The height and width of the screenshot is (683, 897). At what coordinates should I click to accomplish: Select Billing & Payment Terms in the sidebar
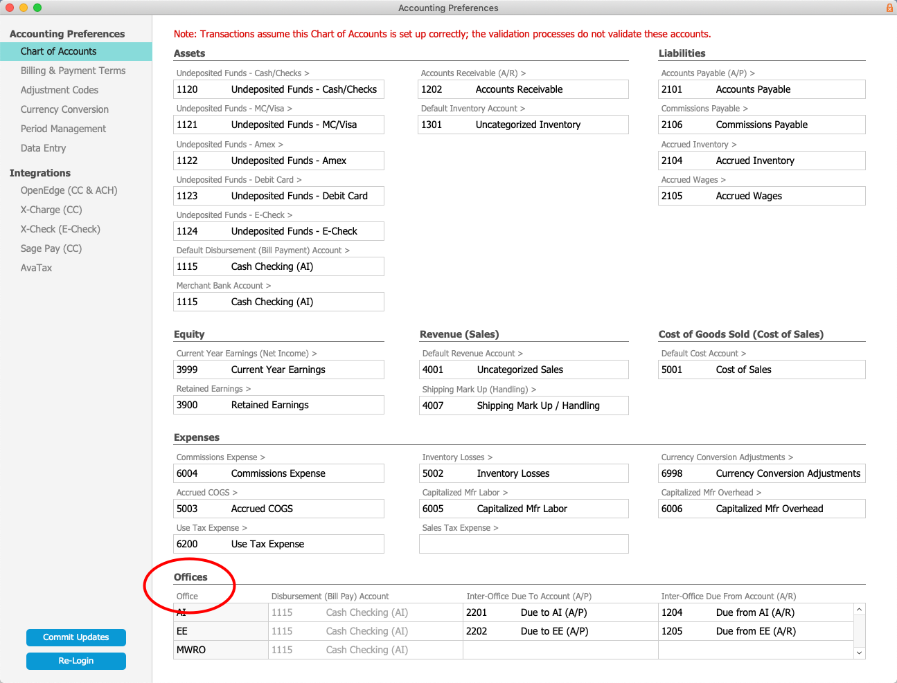tap(73, 71)
